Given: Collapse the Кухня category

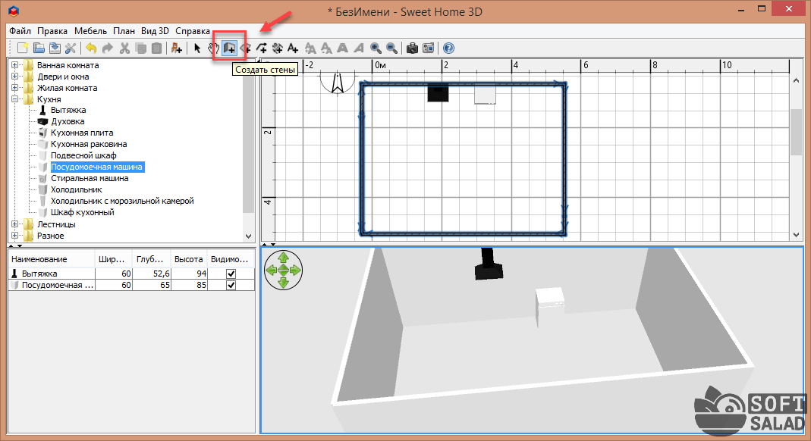Looking at the screenshot, I should 14,99.
